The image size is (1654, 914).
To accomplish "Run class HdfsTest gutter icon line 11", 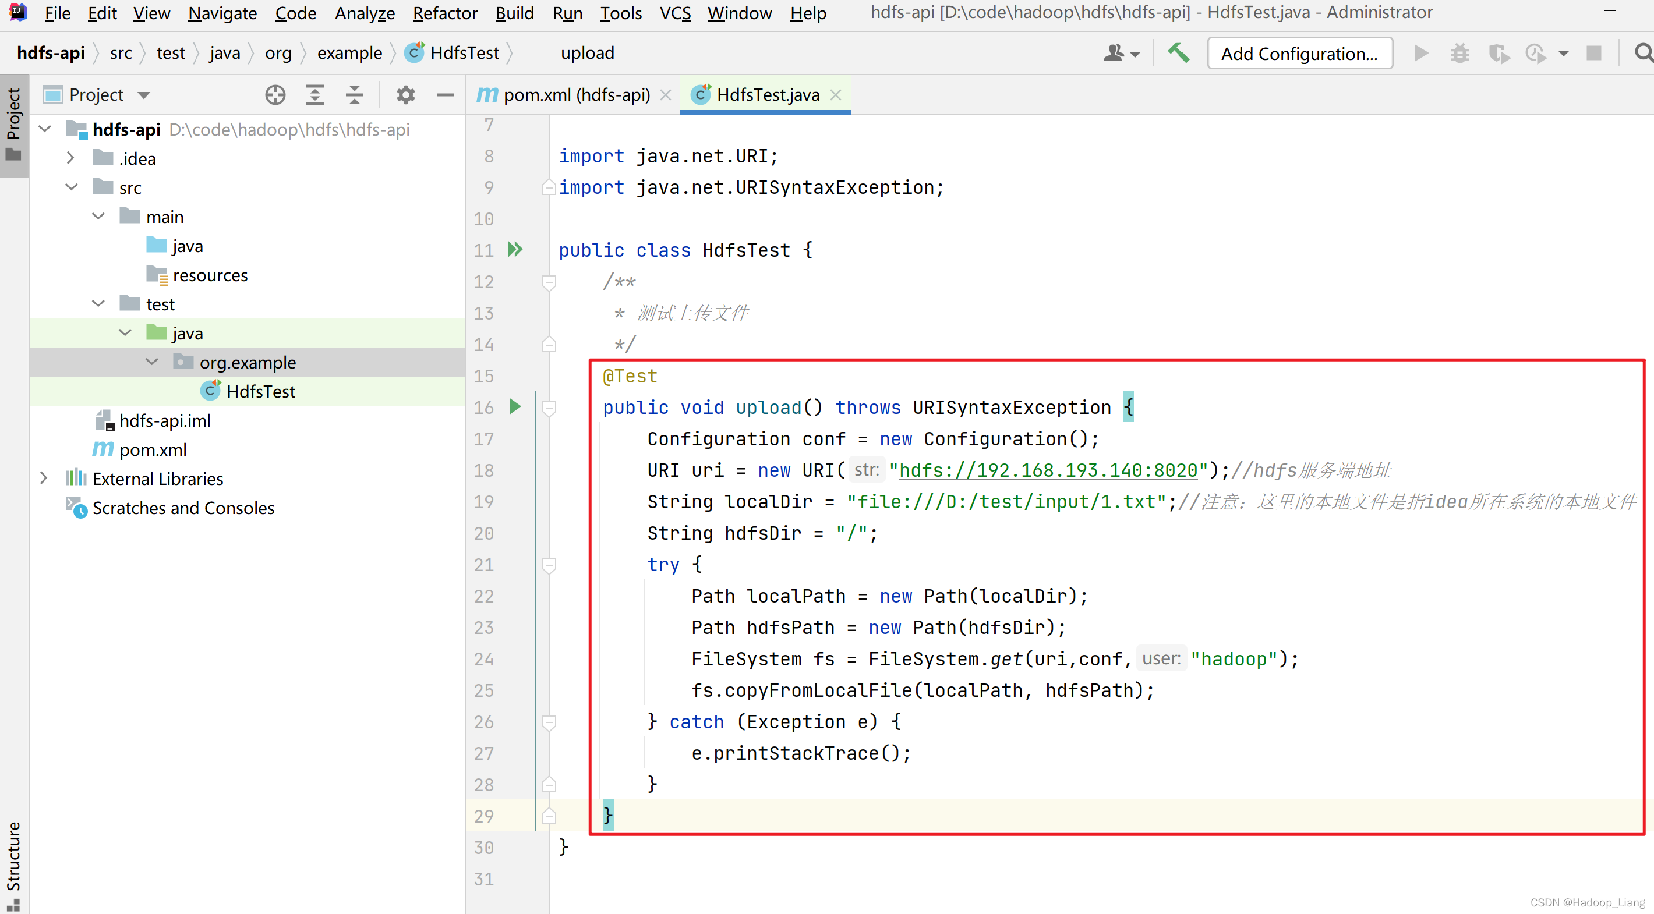I will [x=515, y=249].
